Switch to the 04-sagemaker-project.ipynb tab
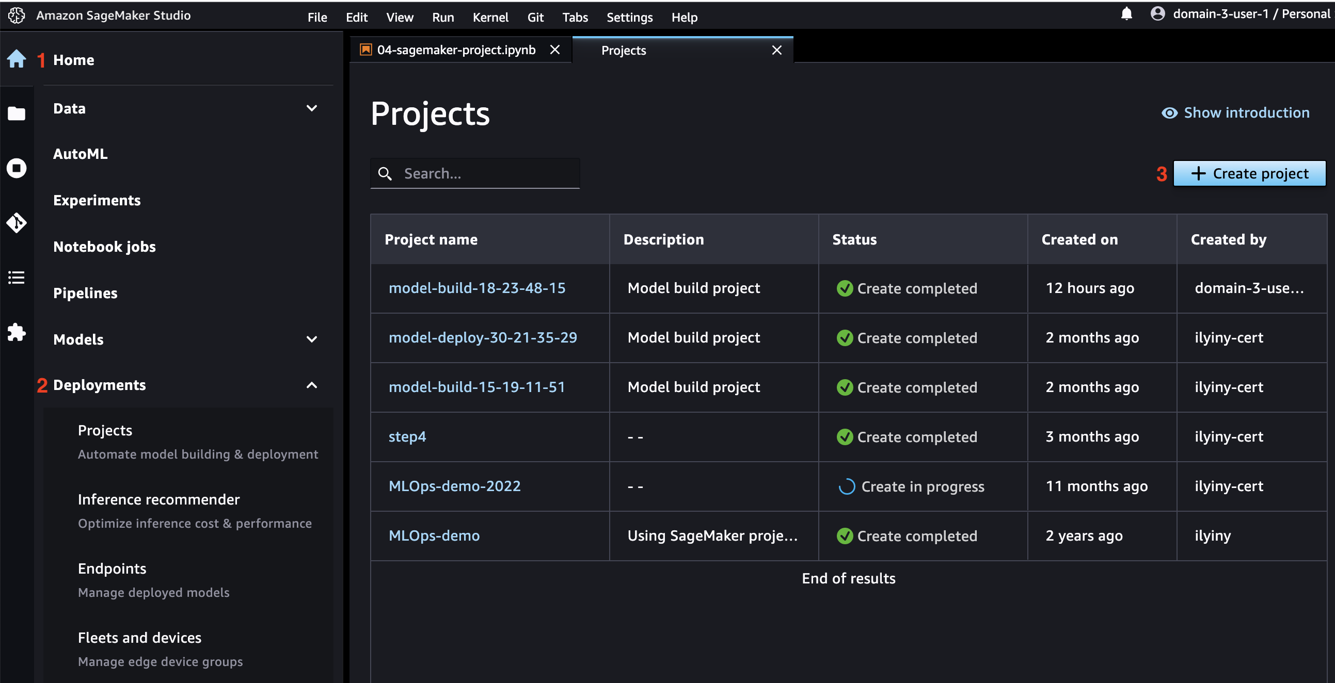Image resolution: width=1335 pixels, height=683 pixels. 461,50
